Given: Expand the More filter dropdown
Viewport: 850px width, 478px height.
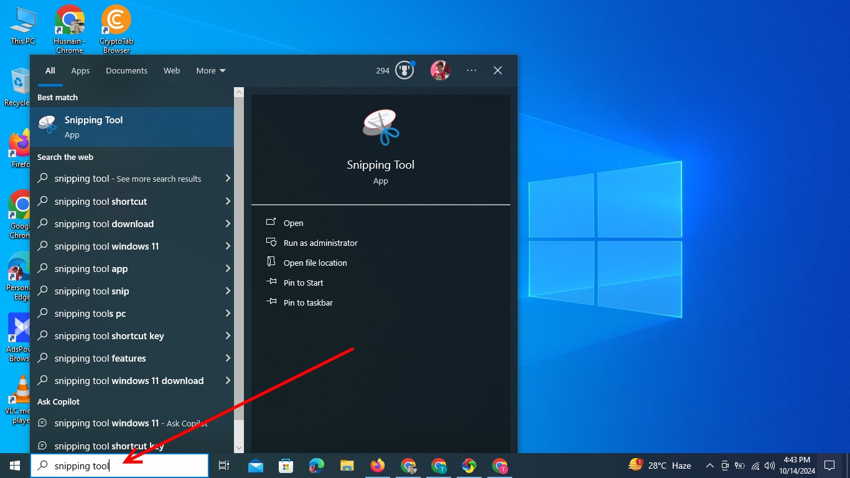Looking at the screenshot, I should coord(211,70).
